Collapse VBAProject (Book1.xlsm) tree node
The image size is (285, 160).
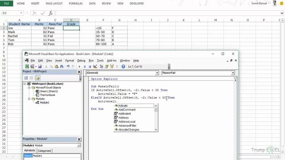pyautogui.click(x=25, y=84)
